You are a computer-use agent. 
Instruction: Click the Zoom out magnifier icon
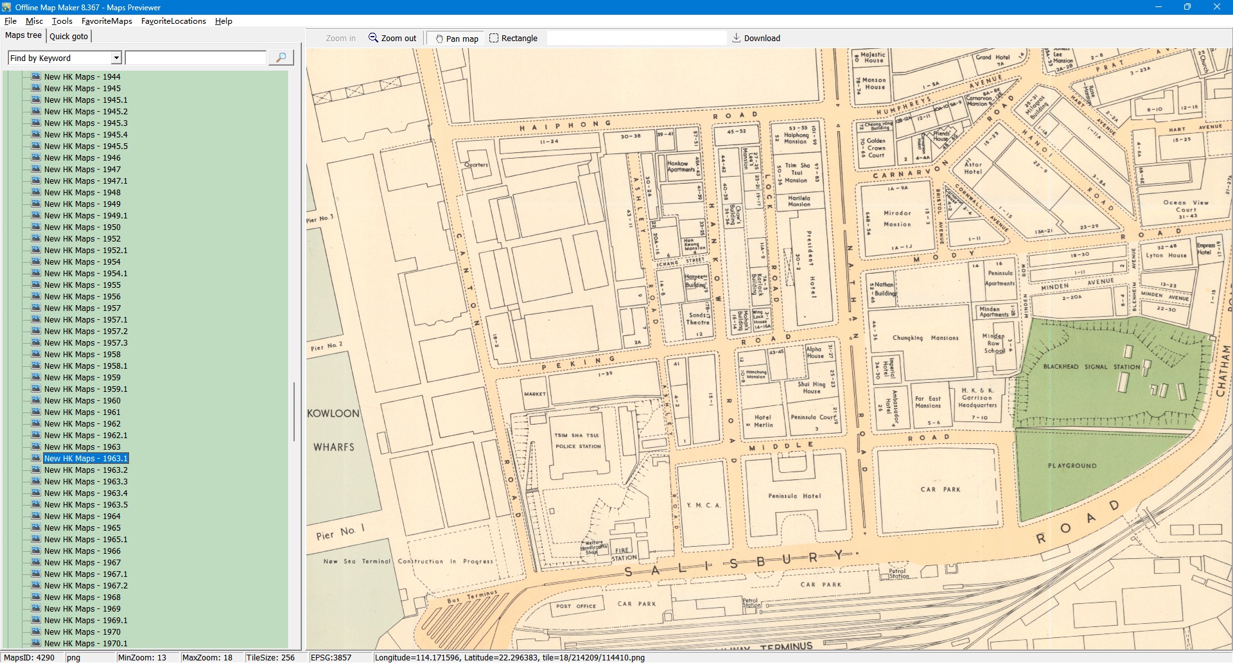[x=373, y=38]
